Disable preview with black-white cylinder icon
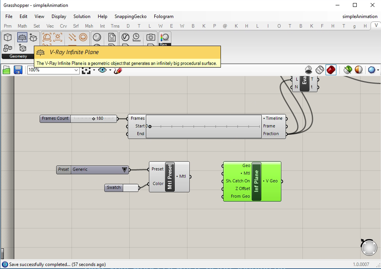This screenshot has height=269, width=381. (x=309, y=70)
